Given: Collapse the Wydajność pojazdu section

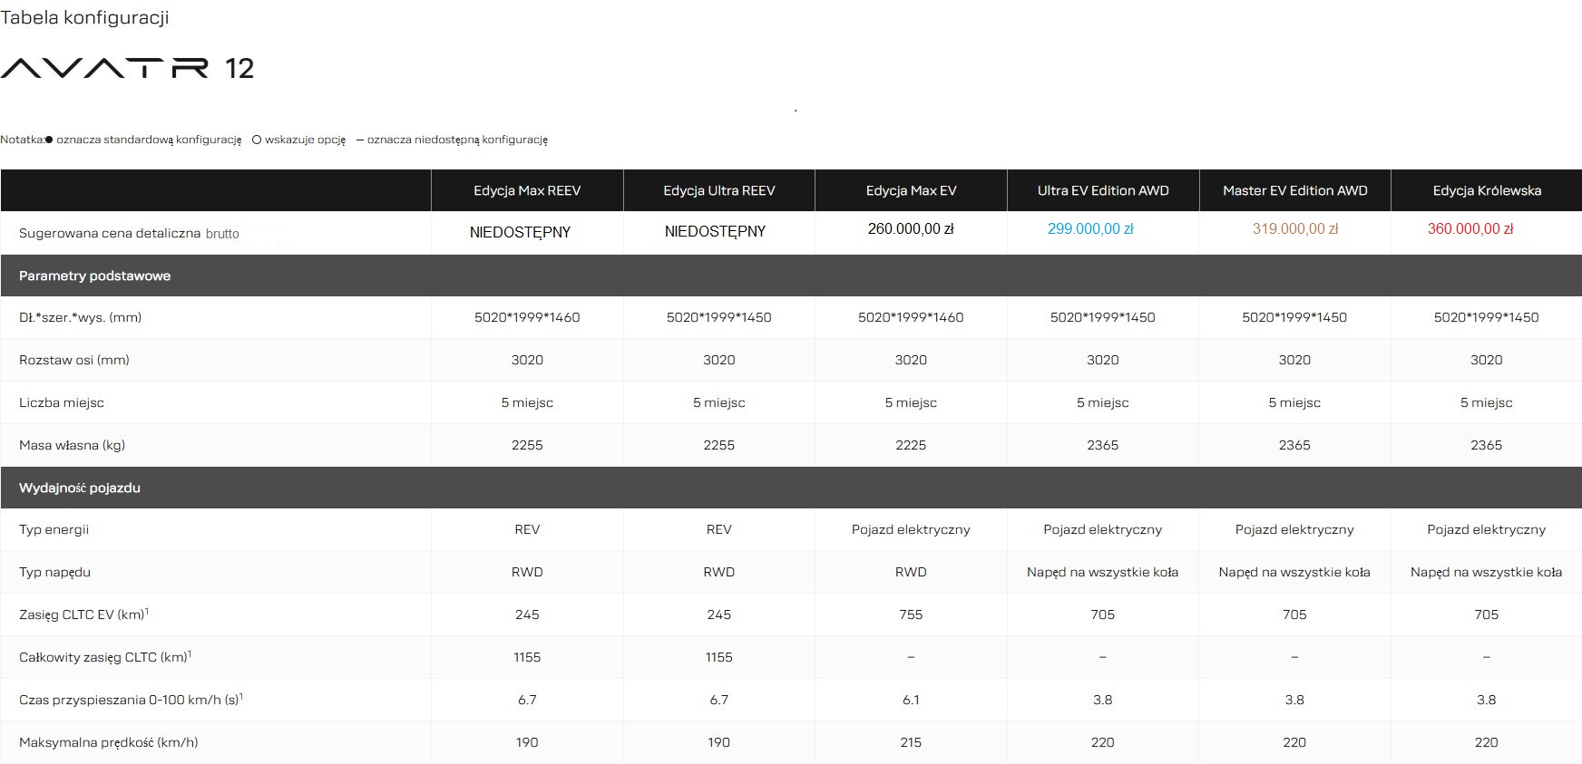Looking at the screenshot, I should pyautogui.click(x=80, y=488).
